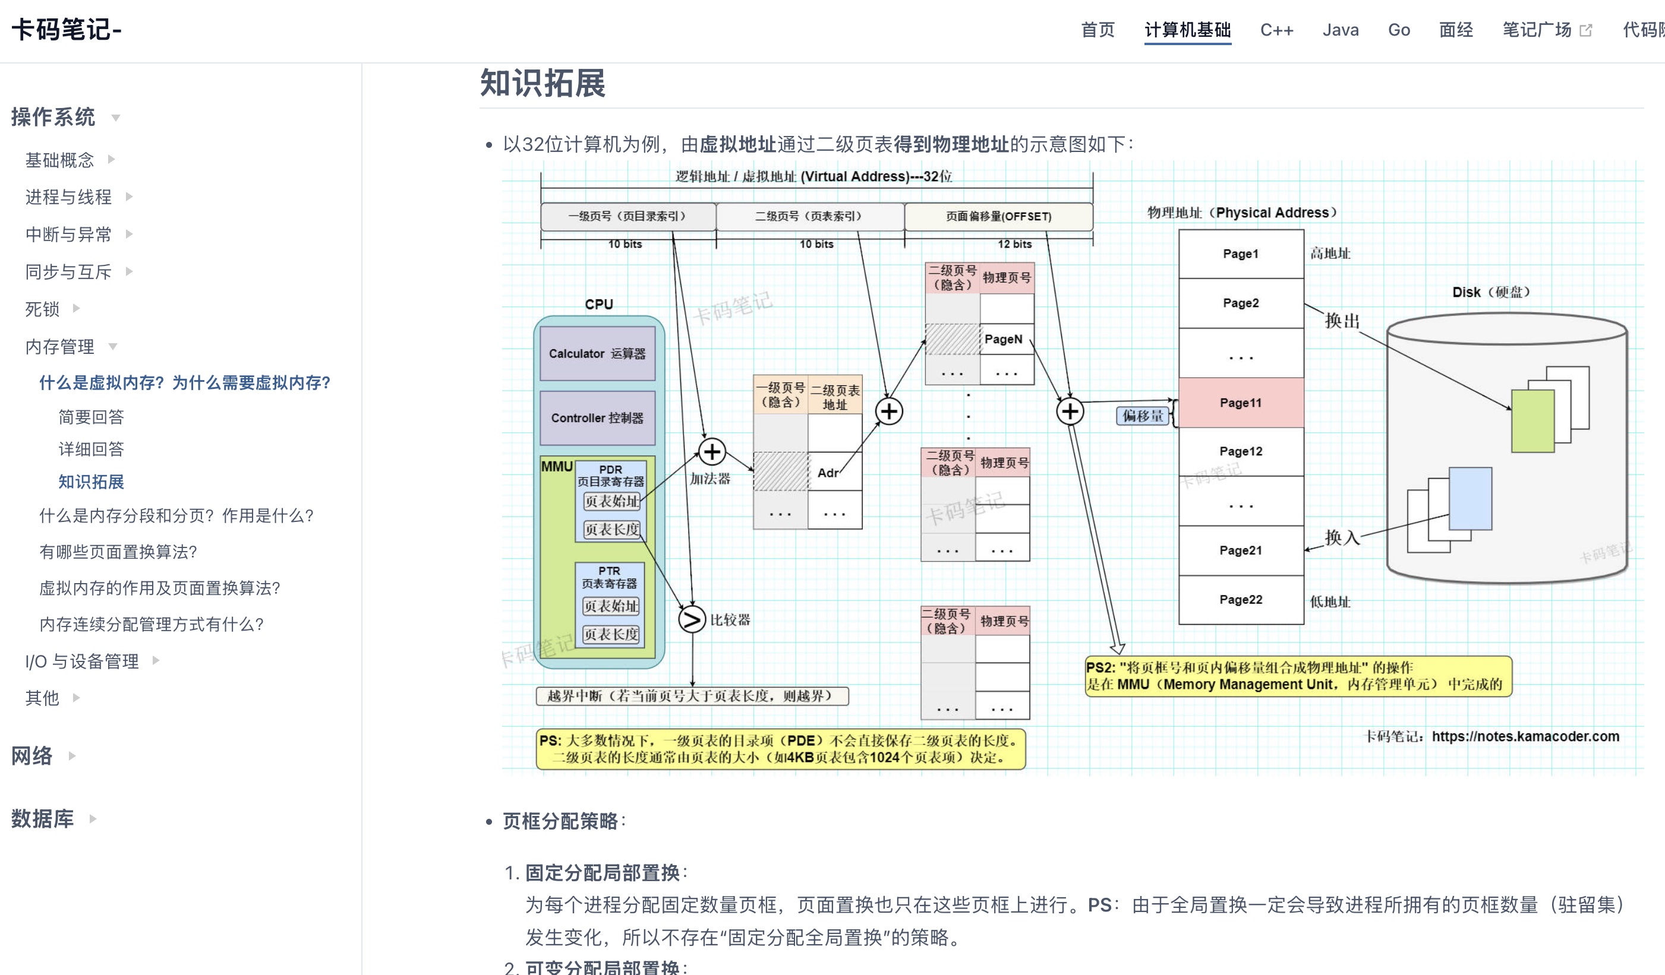
Task: Expand the 数据库 section arrow
Action: (x=93, y=819)
